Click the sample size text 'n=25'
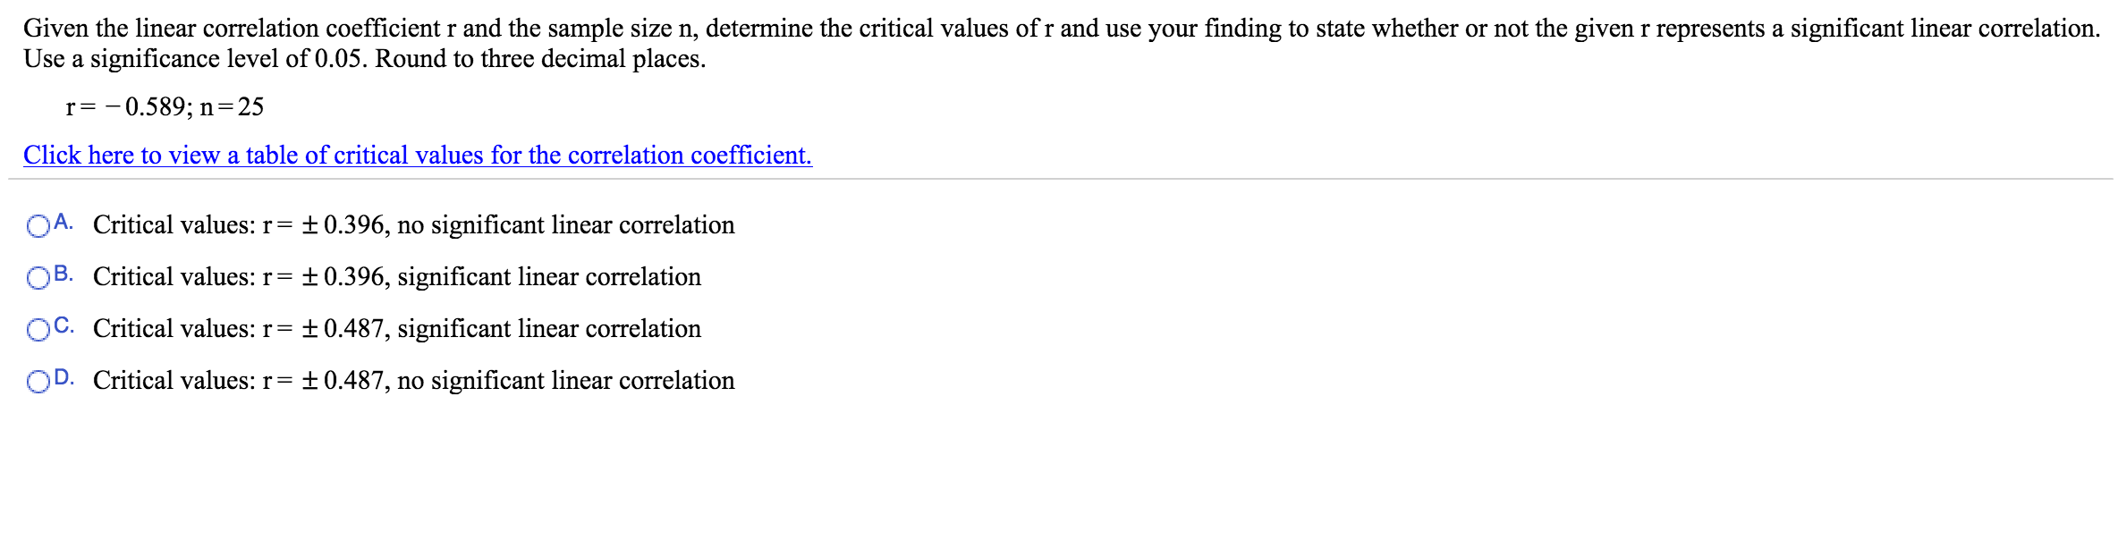Screen dimensions: 2118x540 pyautogui.click(x=232, y=107)
